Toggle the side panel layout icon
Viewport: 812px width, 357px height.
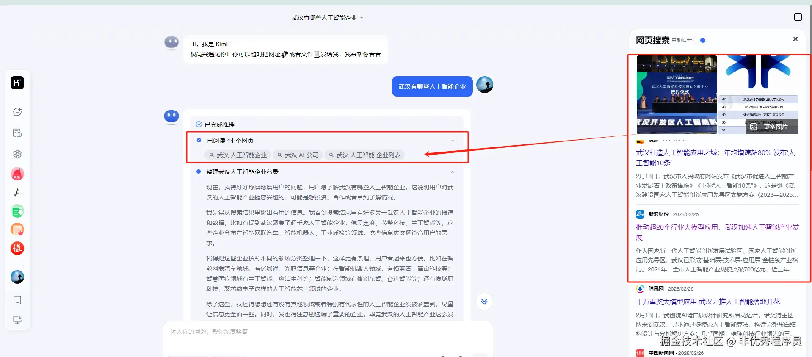point(798,17)
